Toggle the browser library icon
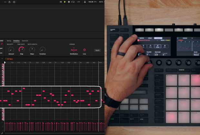200x135 pixels. tap(10, 2)
